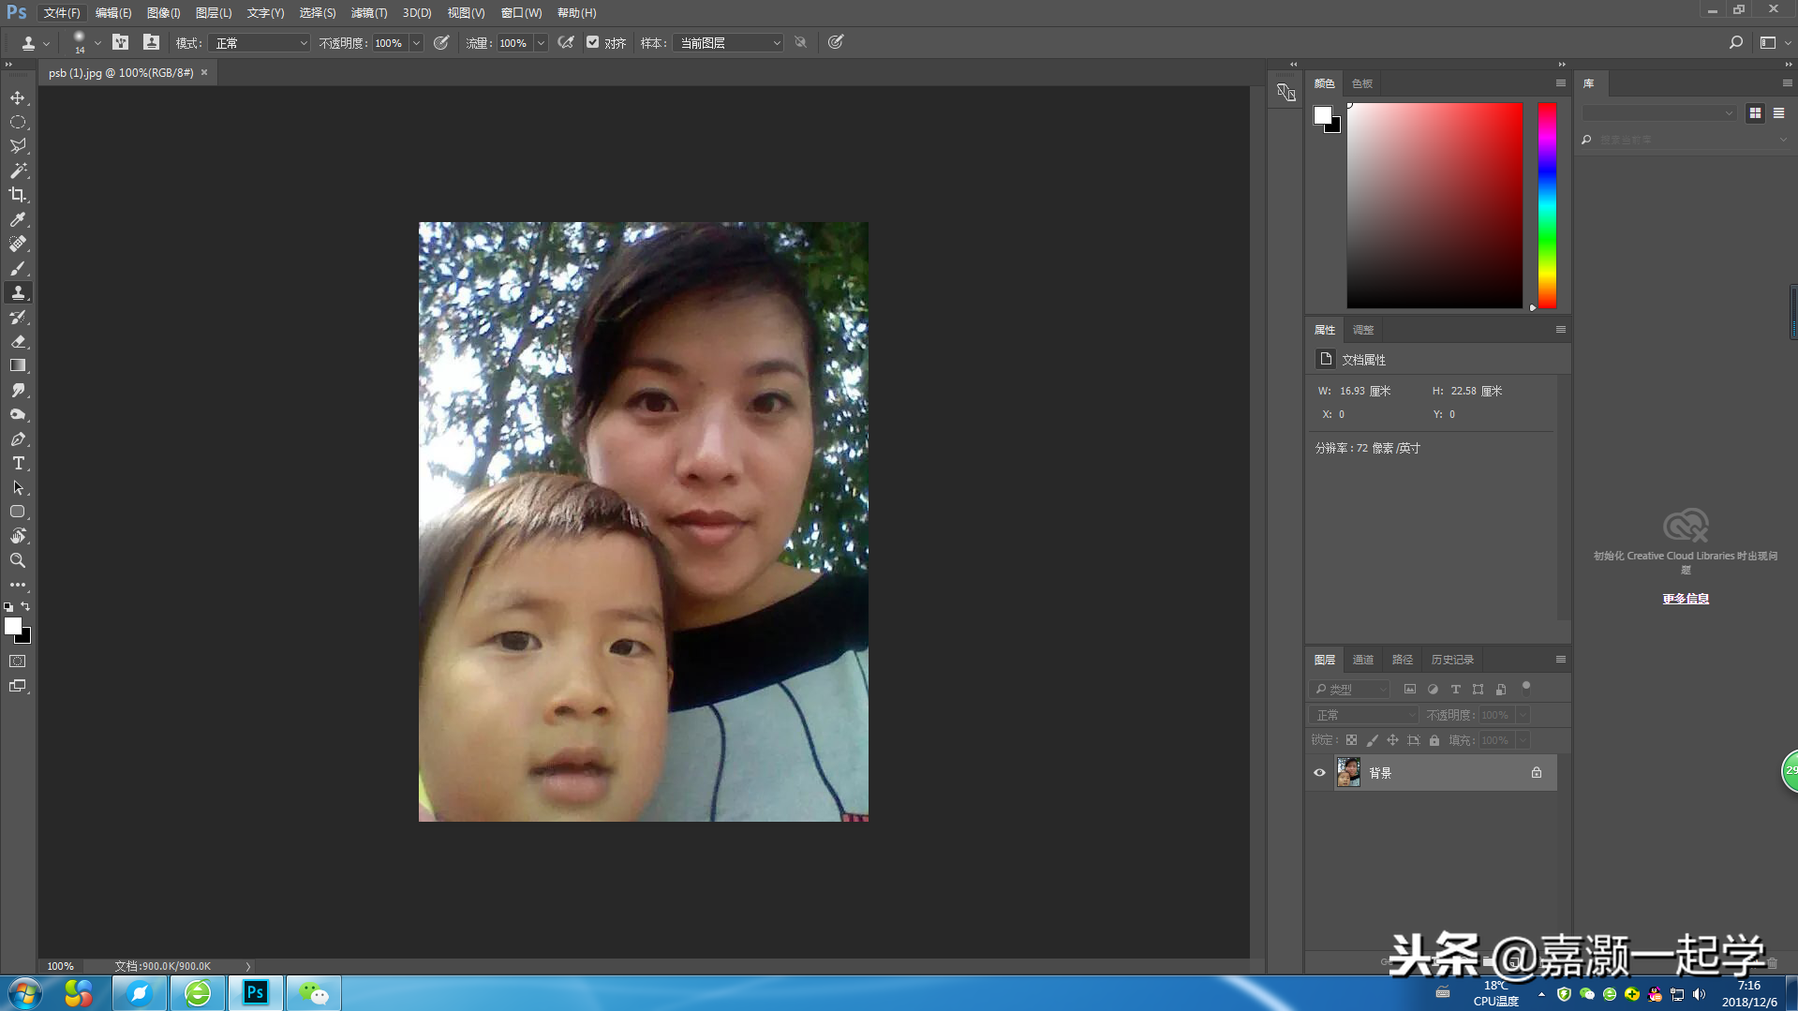
Task: Click the 更多信息 link
Action: 1686,599
